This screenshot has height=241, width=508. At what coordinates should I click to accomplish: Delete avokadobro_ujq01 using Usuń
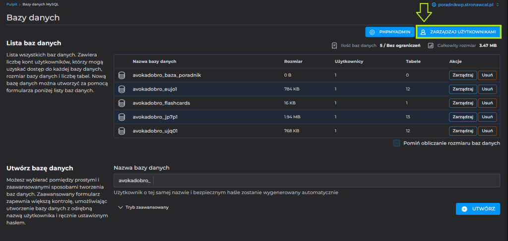[x=488, y=131]
